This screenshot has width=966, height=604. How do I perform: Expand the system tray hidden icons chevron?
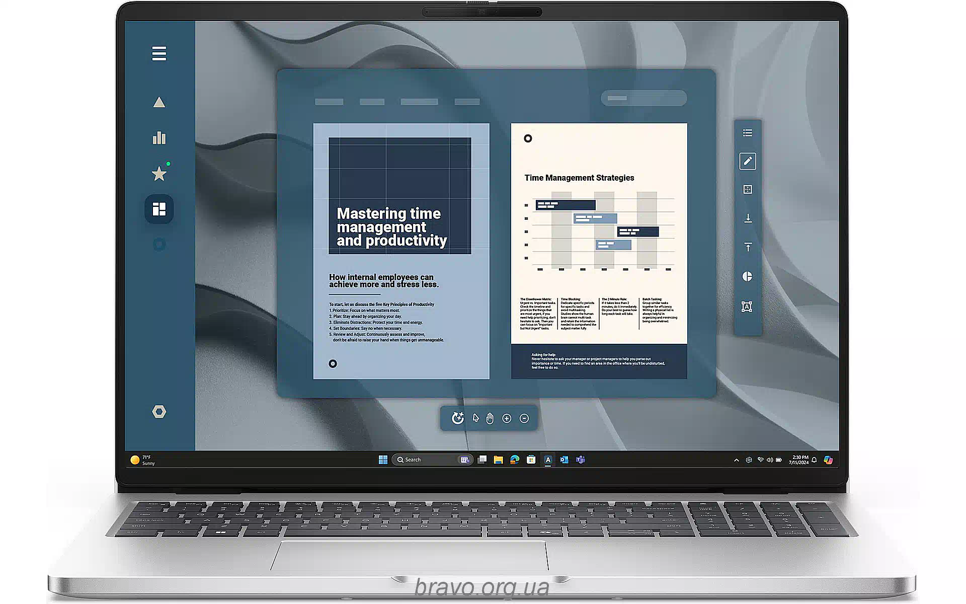click(x=737, y=460)
